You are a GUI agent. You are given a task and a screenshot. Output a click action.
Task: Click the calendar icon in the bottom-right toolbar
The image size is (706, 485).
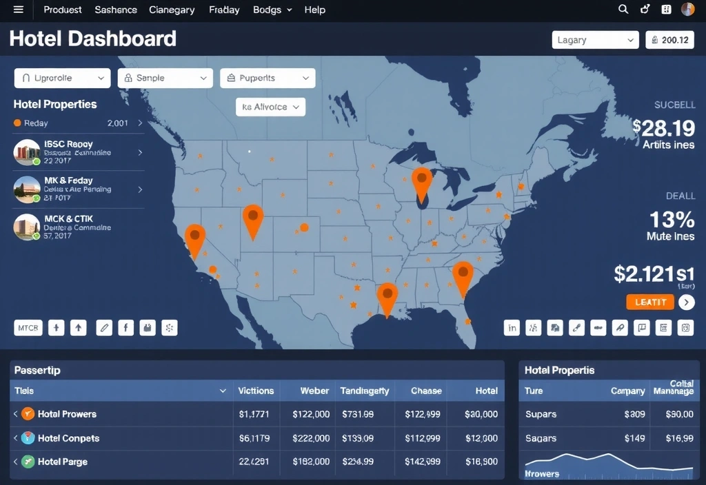[685, 328]
